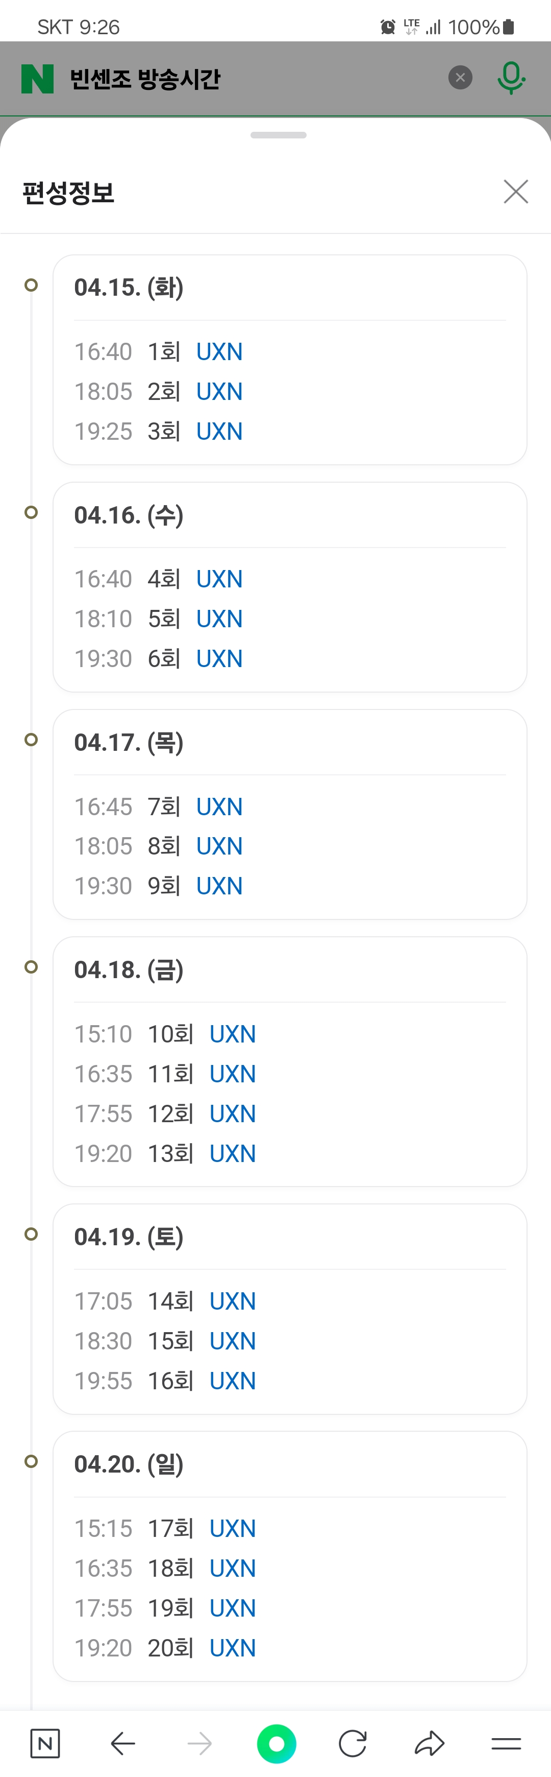
Task: Tap the Naver logo in search bar
Action: pyautogui.click(x=37, y=79)
